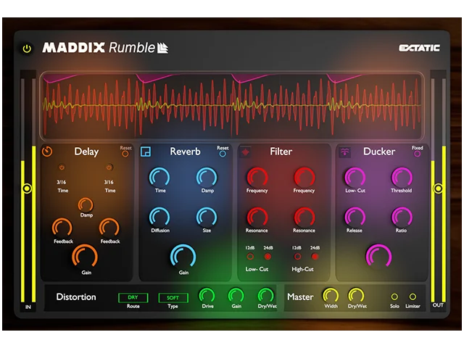Select 12dB slope for Low-Cut
The image size is (464, 348).
click(x=250, y=257)
